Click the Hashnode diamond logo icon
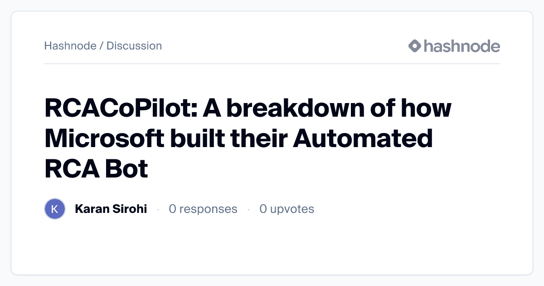Screen dimensions: 544x286 pos(415,46)
